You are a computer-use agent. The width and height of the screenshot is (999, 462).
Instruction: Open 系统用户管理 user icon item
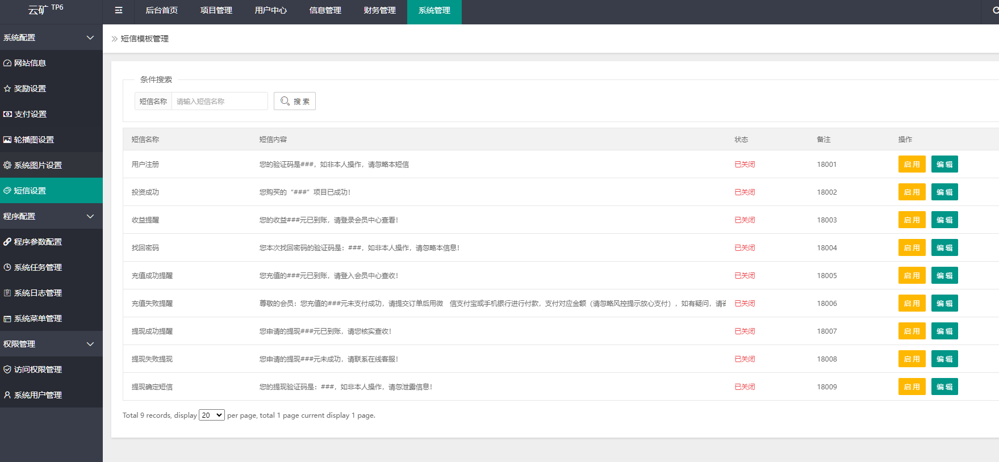pyautogui.click(x=37, y=395)
